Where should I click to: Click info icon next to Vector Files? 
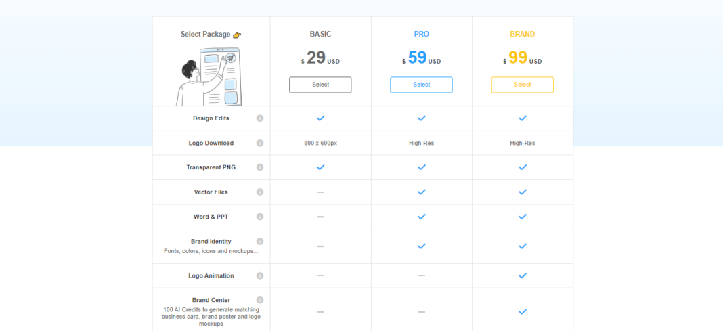coord(260,192)
